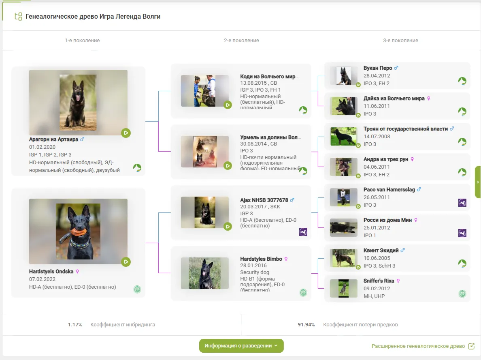
Task: Click round club badge on Sniffer's Rixa card
Action: 462,294
